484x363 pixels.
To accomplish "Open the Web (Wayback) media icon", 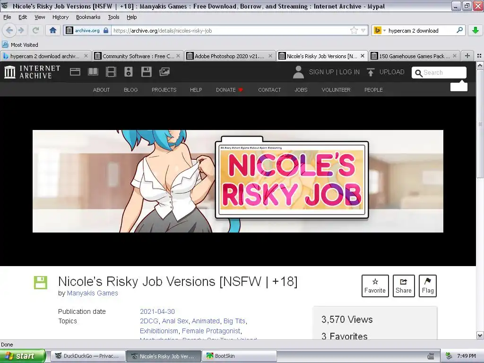I will pyautogui.click(x=75, y=72).
